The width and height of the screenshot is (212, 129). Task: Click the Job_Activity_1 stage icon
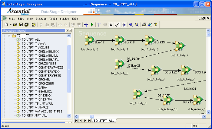coord(120,40)
